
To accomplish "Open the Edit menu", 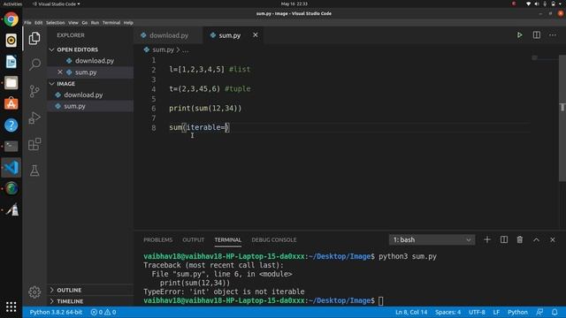I will click(39, 22).
